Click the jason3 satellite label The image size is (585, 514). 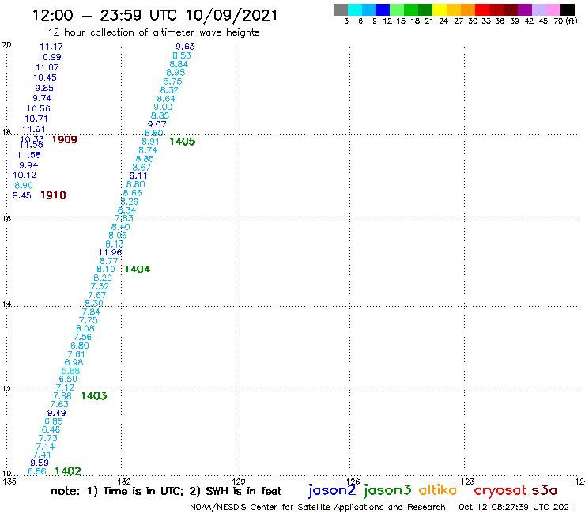(x=387, y=491)
